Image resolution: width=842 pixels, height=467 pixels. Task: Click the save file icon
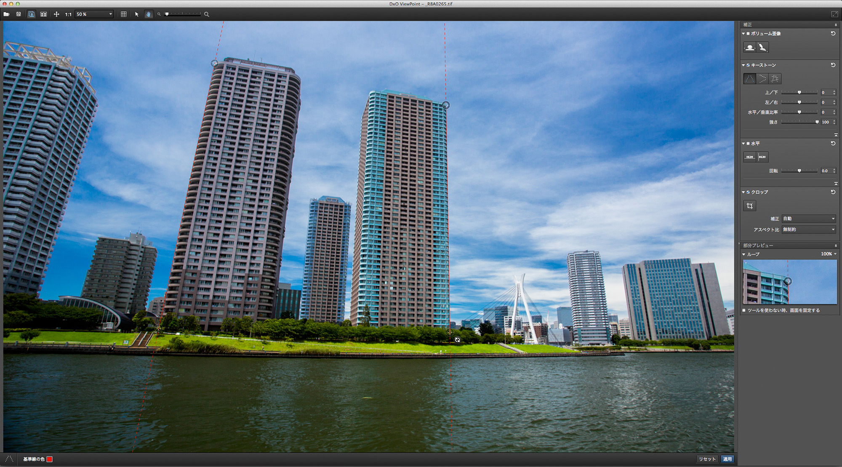[x=19, y=14]
